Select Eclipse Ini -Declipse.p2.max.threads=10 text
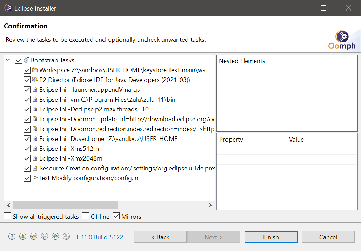 94,109
